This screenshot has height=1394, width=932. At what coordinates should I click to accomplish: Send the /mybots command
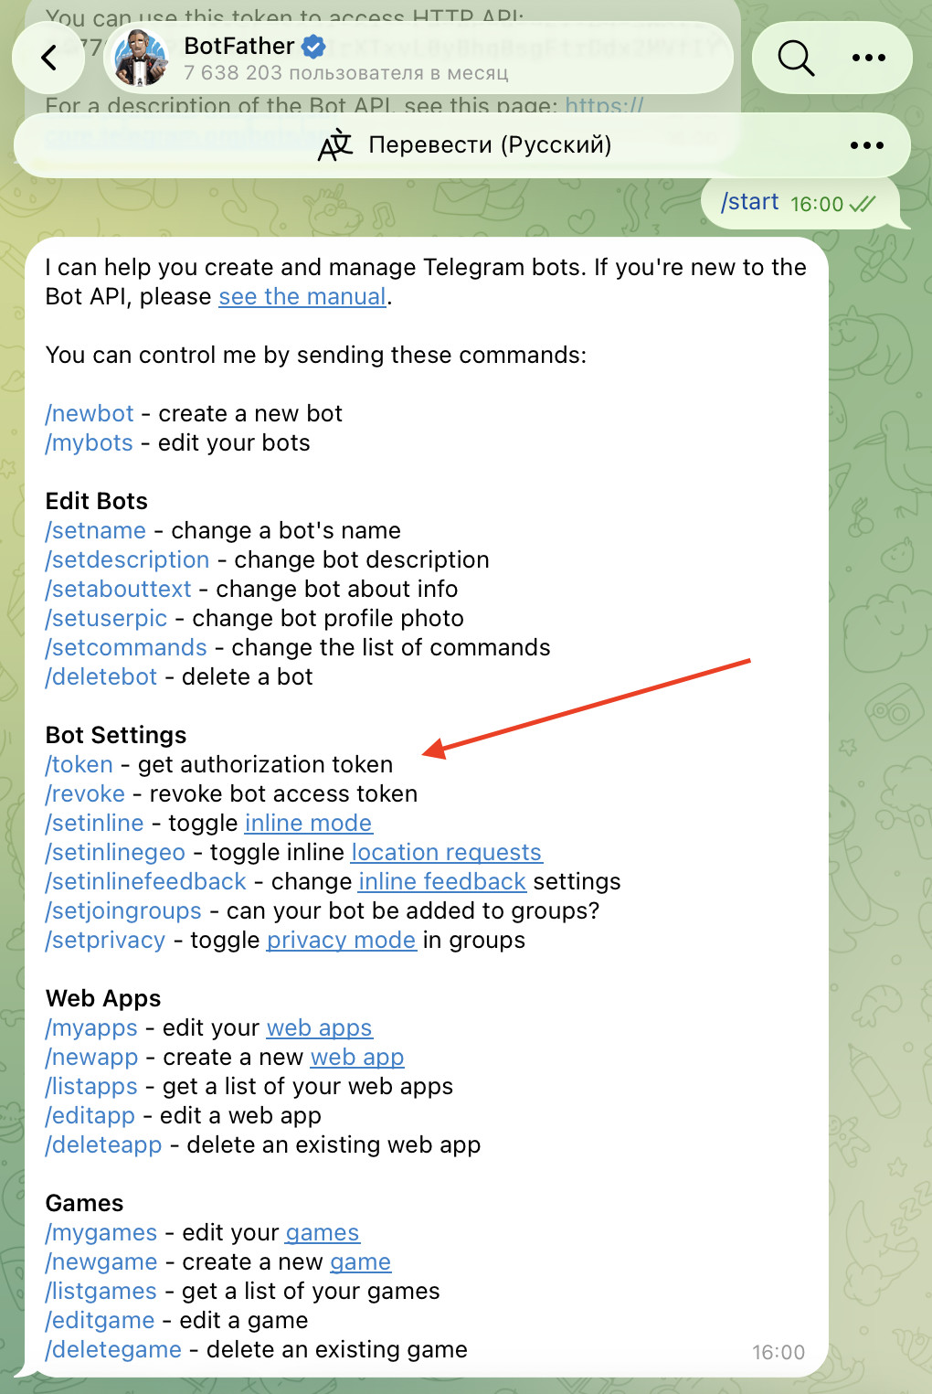[90, 442]
